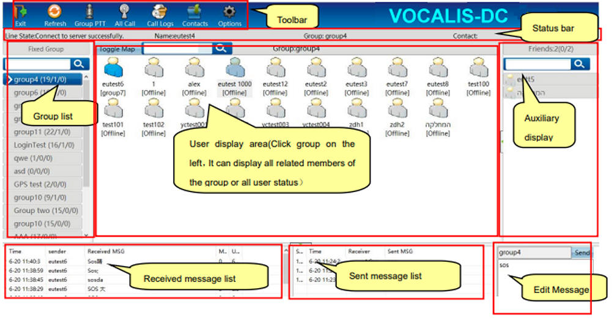614x323 pixels.
Task: Open Call Logs
Action: [160, 16]
